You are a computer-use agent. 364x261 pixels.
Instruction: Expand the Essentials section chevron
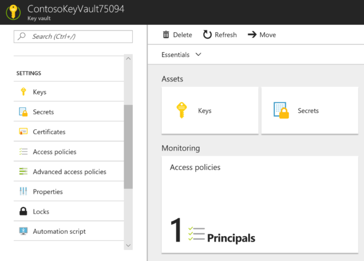pos(198,55)
